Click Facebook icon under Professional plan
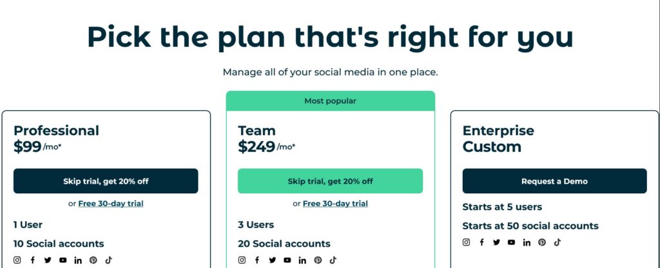Image resolution: width=660 pixels, height=268 pixels. pos(32,260)
